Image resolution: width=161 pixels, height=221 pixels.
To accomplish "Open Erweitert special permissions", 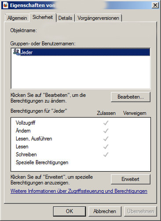I will (131, 179).
